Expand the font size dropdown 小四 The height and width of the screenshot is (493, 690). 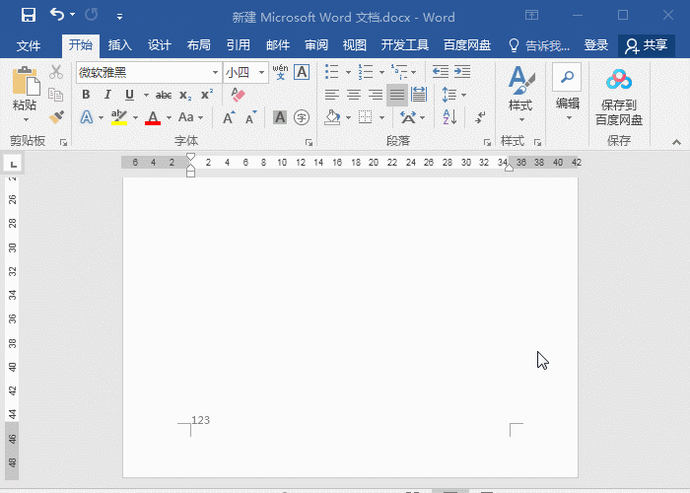[262, 73]
